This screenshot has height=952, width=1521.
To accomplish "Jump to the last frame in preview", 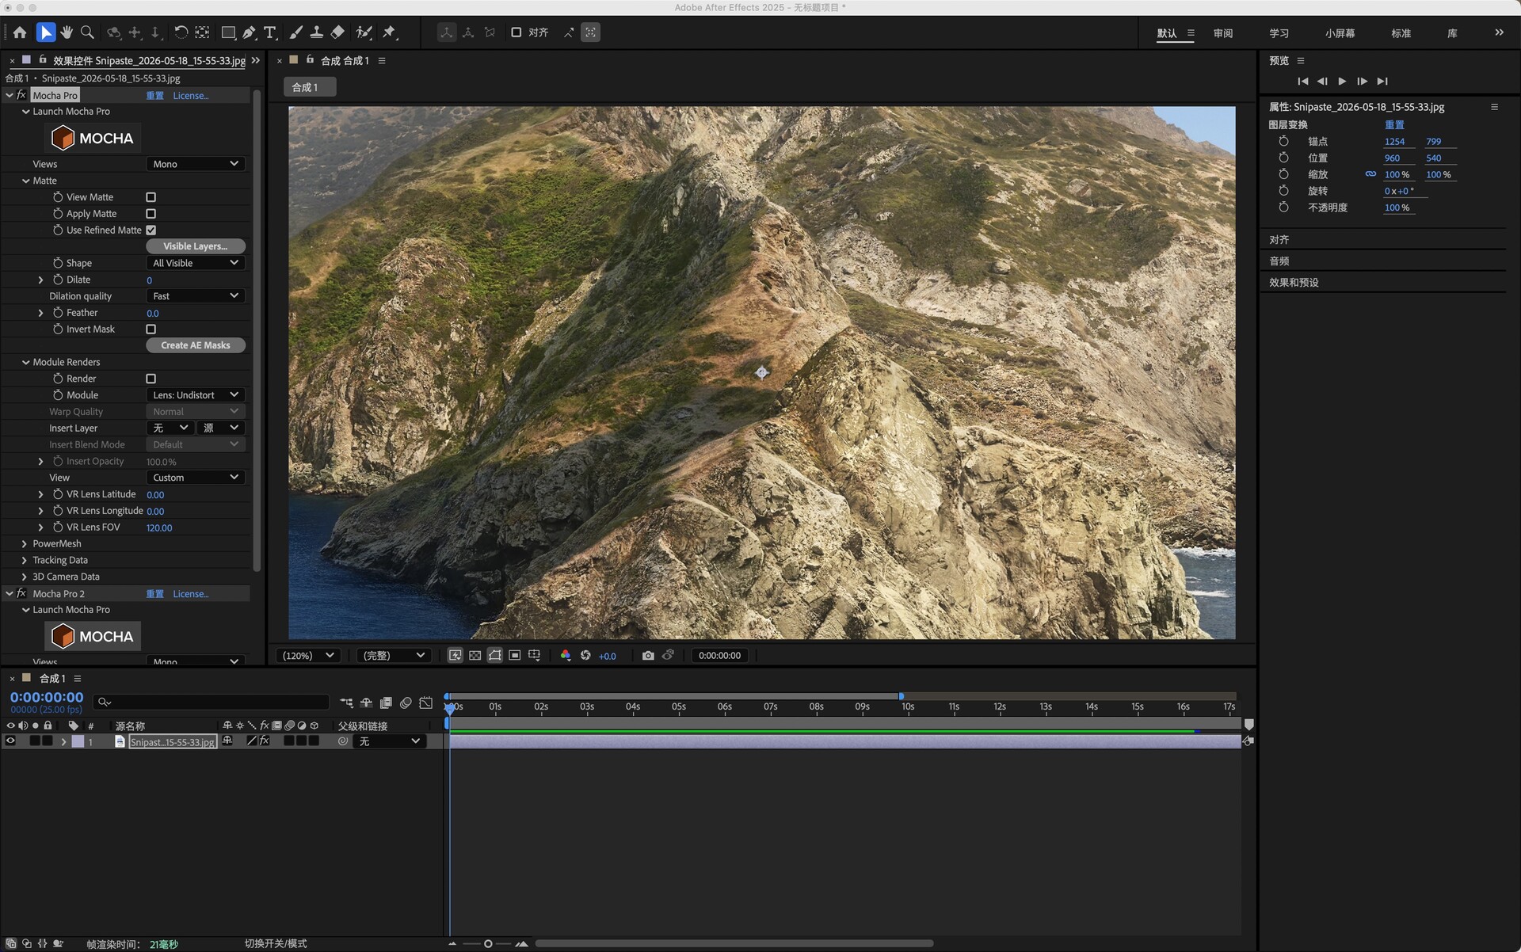I will 1382,82.
